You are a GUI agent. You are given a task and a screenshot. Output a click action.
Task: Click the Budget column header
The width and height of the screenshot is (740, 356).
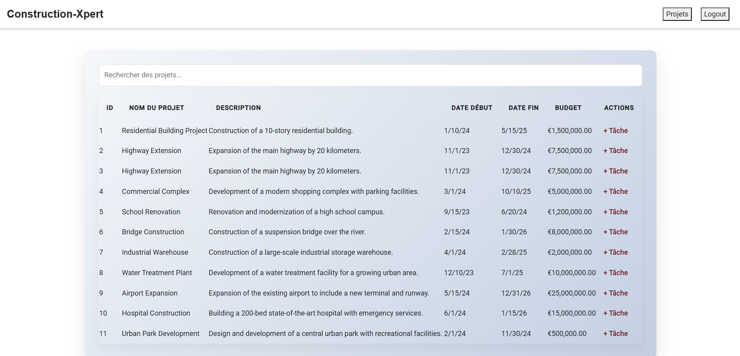[x=568, y=108]
